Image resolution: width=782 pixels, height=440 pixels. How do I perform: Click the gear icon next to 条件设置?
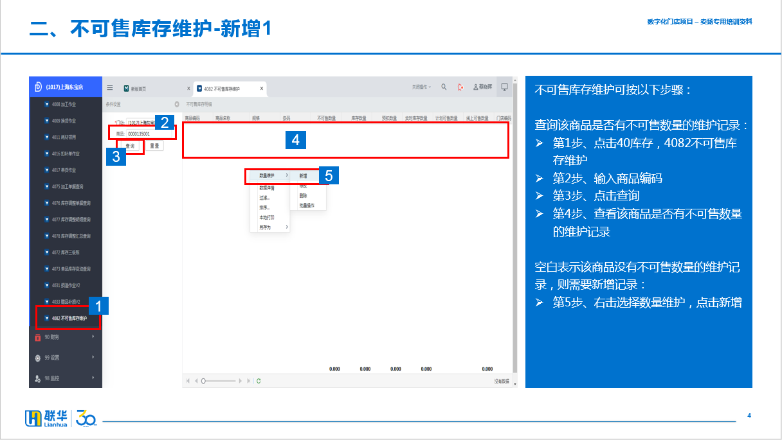click(177, 103)
